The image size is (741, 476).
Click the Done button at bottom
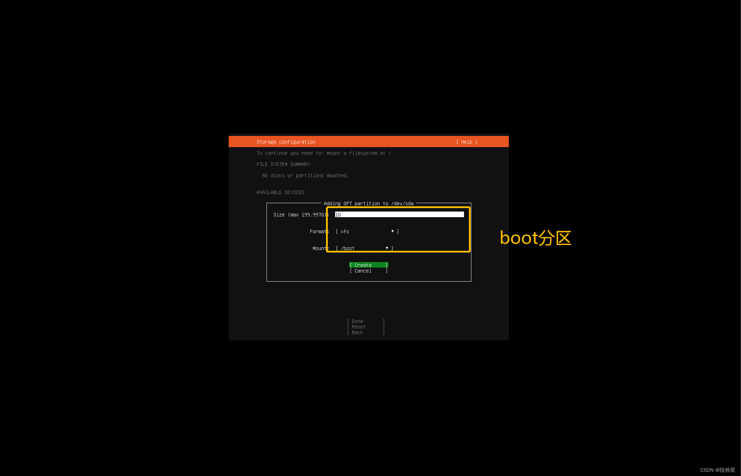(366, 321)
